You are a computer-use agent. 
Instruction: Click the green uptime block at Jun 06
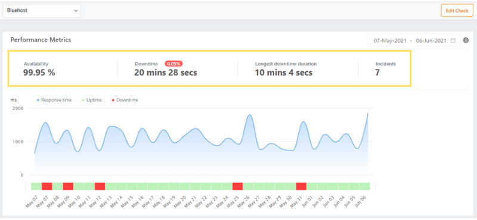pos(365,186)
